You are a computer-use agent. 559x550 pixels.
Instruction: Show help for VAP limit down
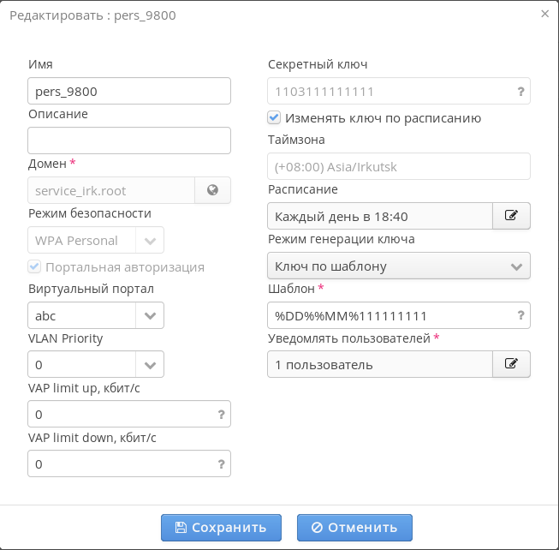pos(221,464)
